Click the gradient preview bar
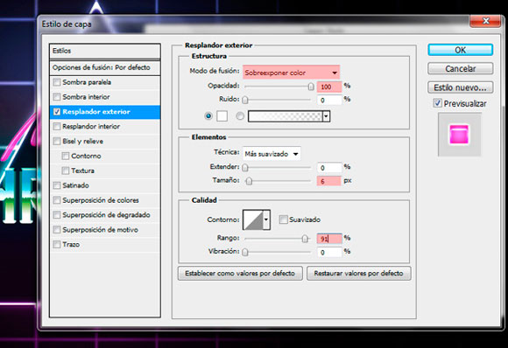Image resolution: width=508 pixels, height=348 pixels. click(286, 116)
